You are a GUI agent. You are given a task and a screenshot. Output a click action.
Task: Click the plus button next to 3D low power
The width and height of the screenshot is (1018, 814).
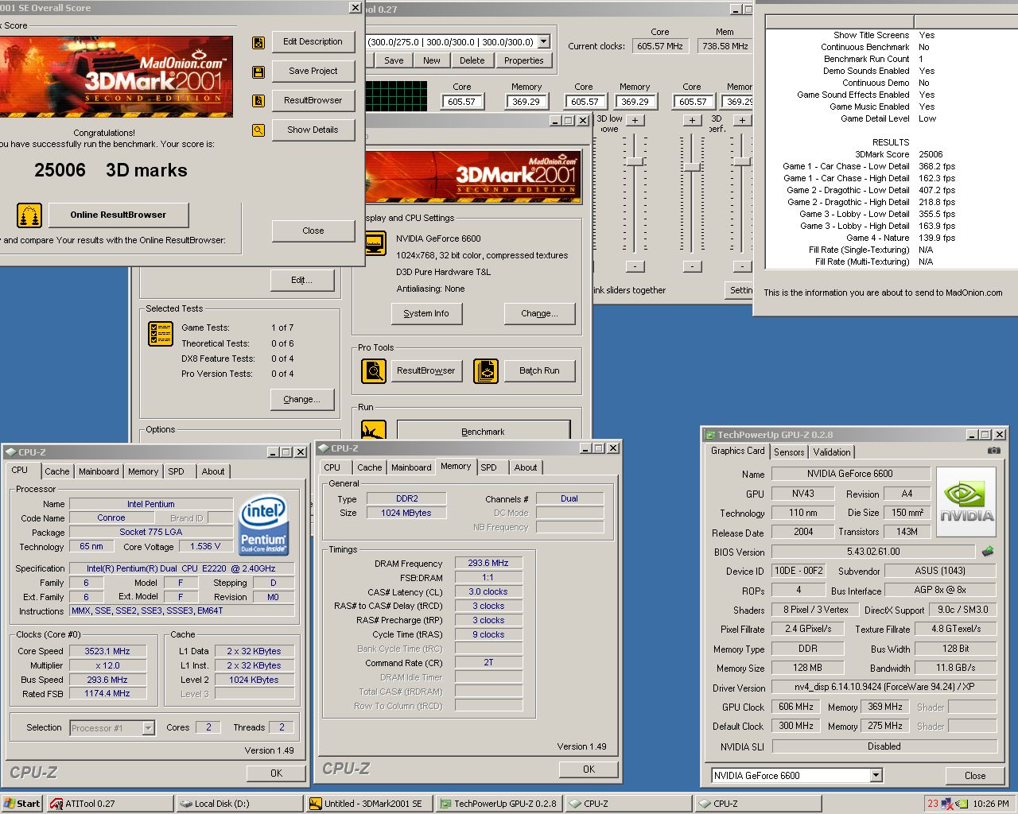(x=635, y=120)
